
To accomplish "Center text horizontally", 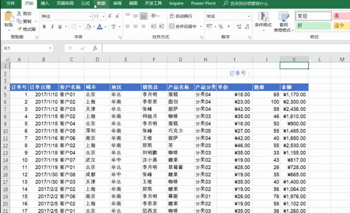I will tap(136, 27).
